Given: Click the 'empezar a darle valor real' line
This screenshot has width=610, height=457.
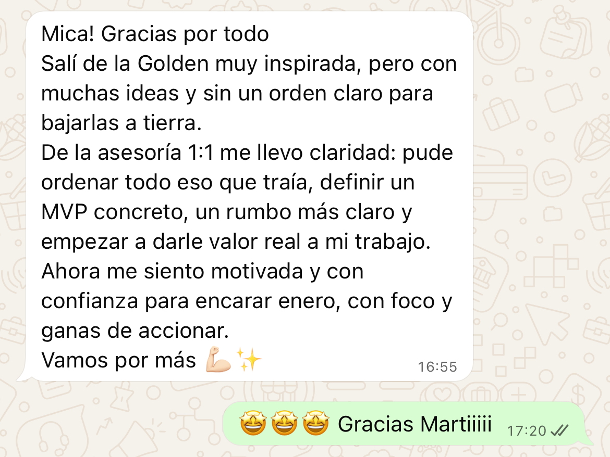Looking at the screenshot, I should tap(171, 242).
